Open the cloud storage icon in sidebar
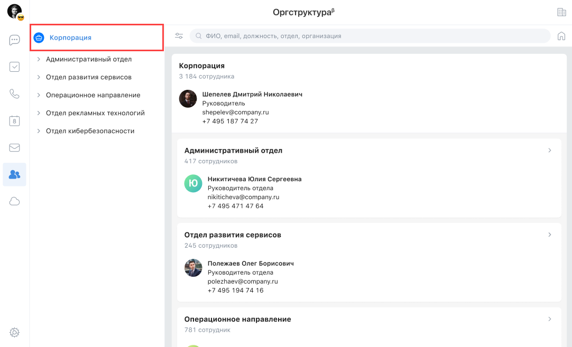The width and height of the screenshot is (572, 347). click(15, 201)
